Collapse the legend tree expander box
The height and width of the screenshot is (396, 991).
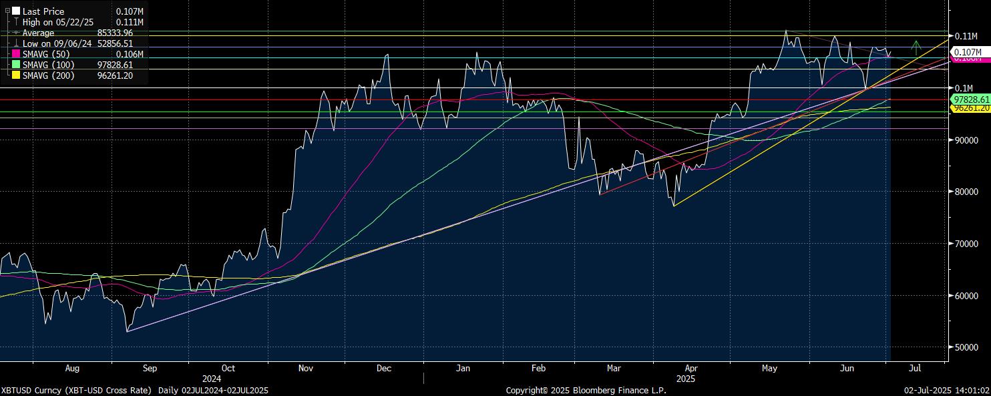[x=7, y=11]
